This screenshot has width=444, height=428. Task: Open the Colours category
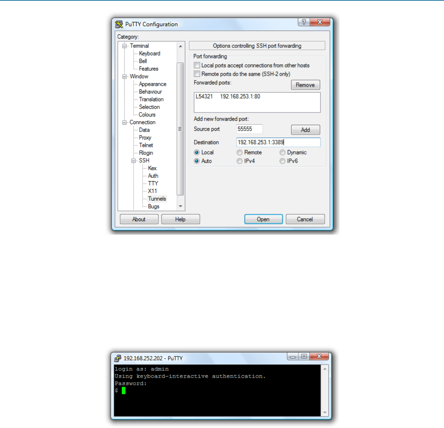pyautogui.click(x=147, y=114)
